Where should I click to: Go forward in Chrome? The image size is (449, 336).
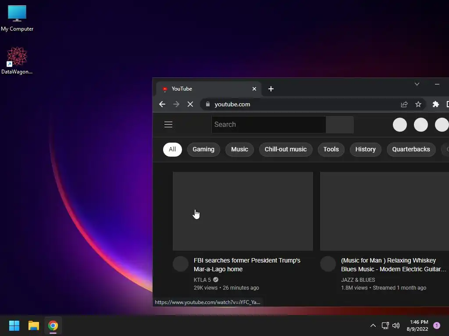(176, 104)
